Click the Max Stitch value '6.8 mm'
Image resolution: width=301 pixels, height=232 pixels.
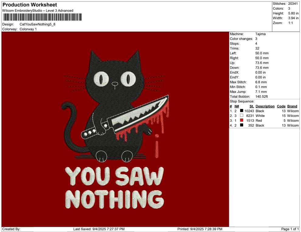261,82
